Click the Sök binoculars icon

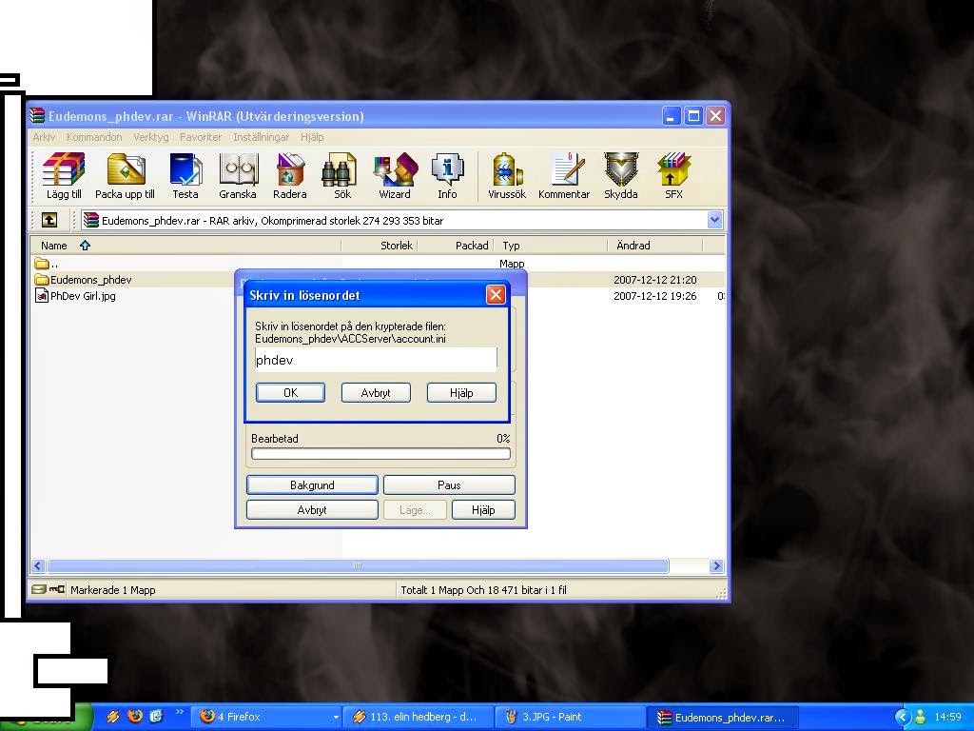341,176
